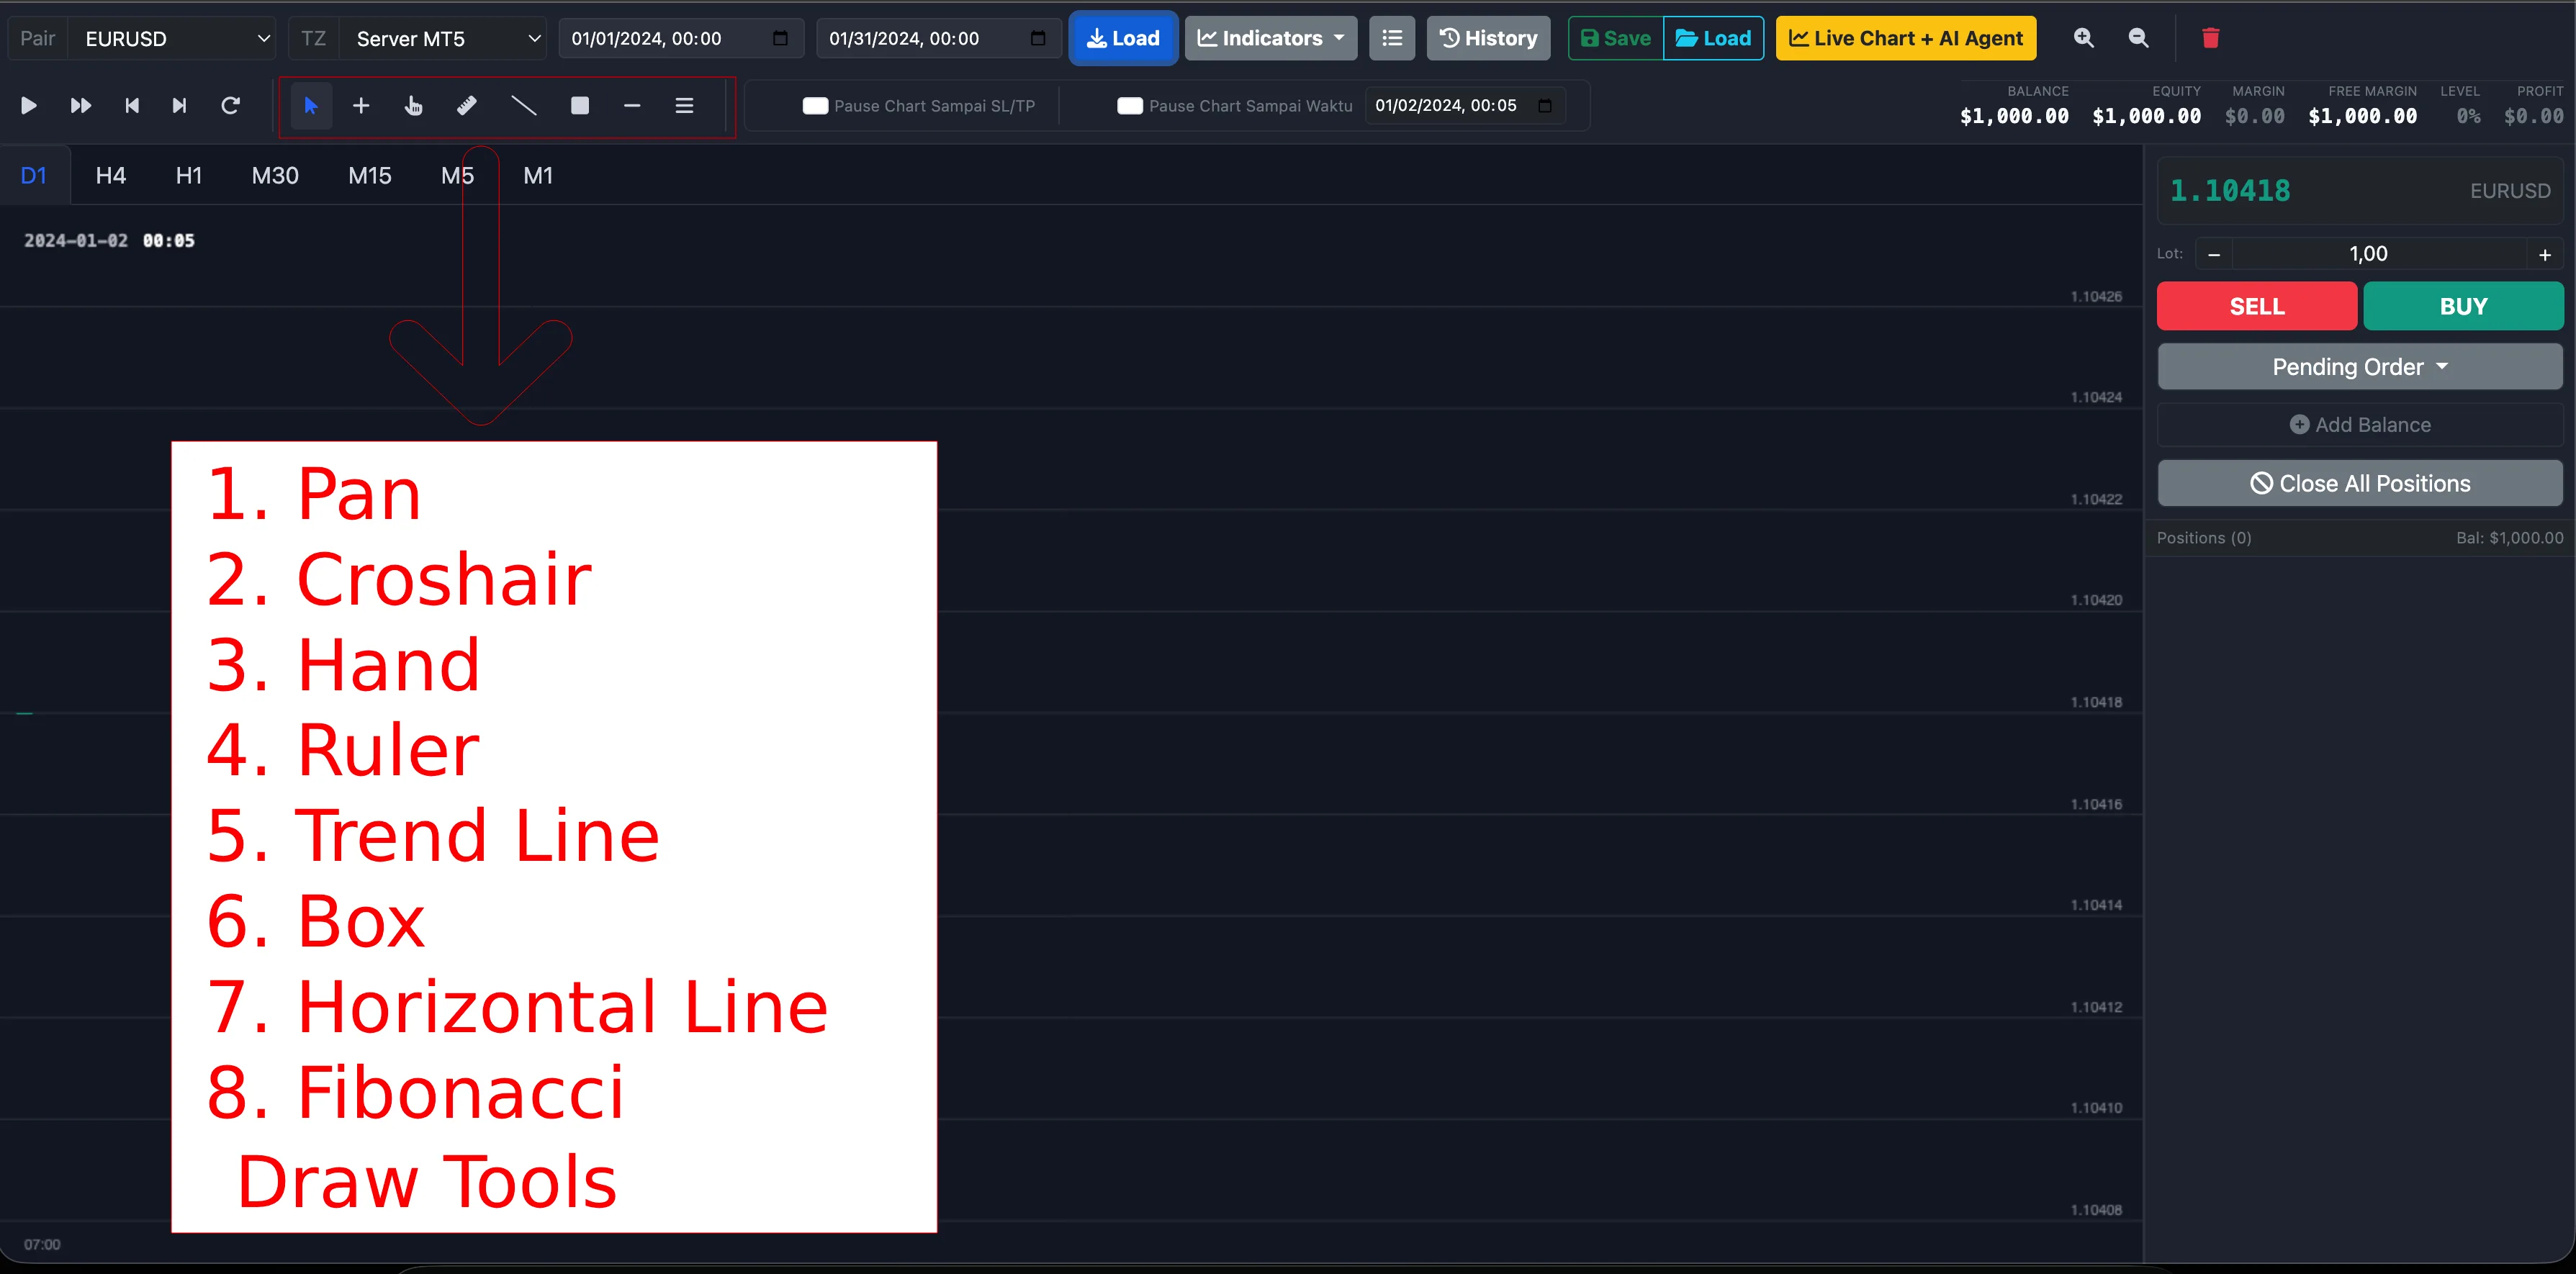Open the Server MT5 timezone dropdown

[x=443, y=38]
